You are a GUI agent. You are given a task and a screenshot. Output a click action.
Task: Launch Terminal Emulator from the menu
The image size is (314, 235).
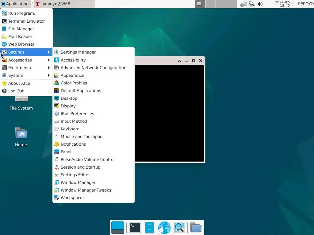pos(26,21)
